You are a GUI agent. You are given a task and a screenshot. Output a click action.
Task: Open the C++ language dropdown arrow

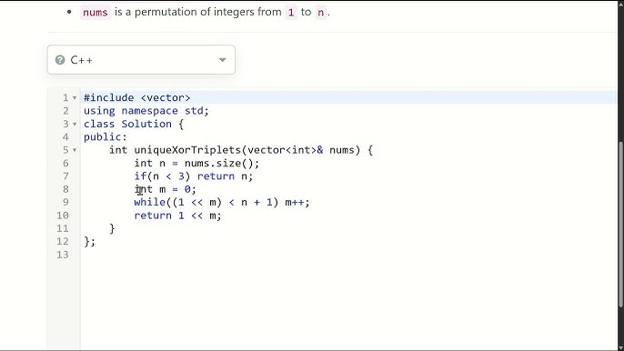[x=222, y=60]
